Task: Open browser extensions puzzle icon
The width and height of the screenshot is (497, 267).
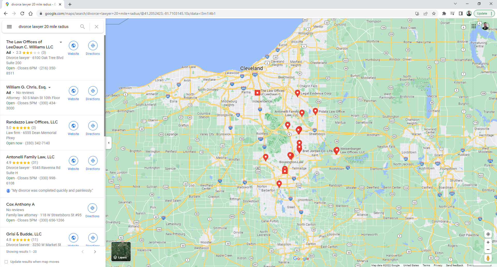Action: [444, 13]
